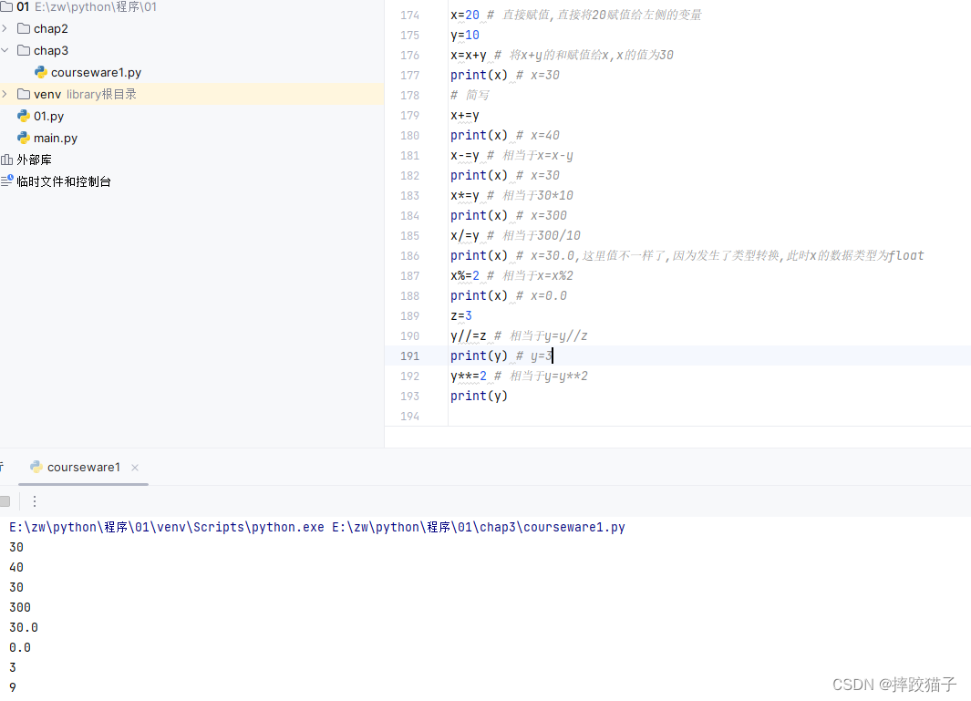Click code line x%=2
This screenshot has width=971, height=701.
pos(464,275)
